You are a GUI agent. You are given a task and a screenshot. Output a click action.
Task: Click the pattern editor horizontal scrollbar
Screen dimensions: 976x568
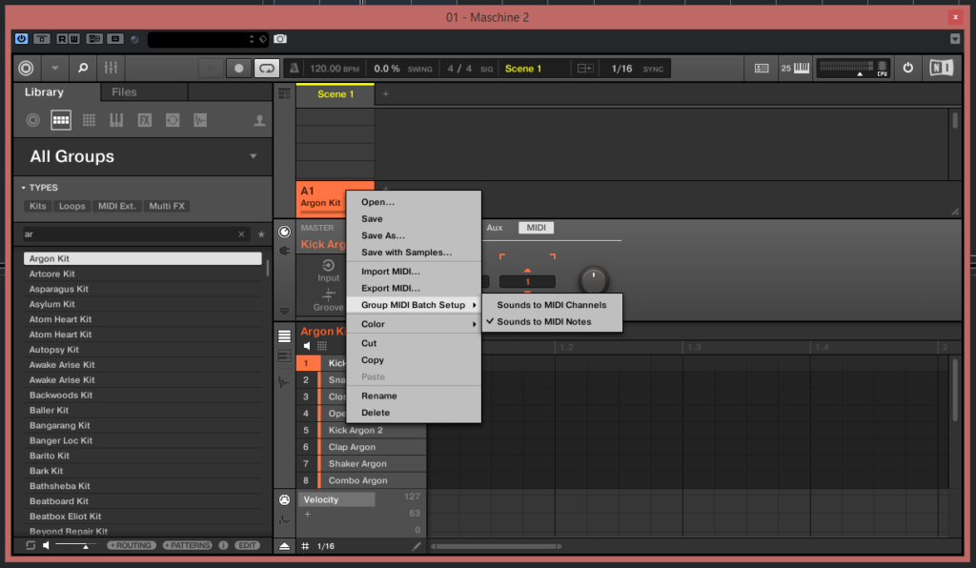[x=496, y=546]
